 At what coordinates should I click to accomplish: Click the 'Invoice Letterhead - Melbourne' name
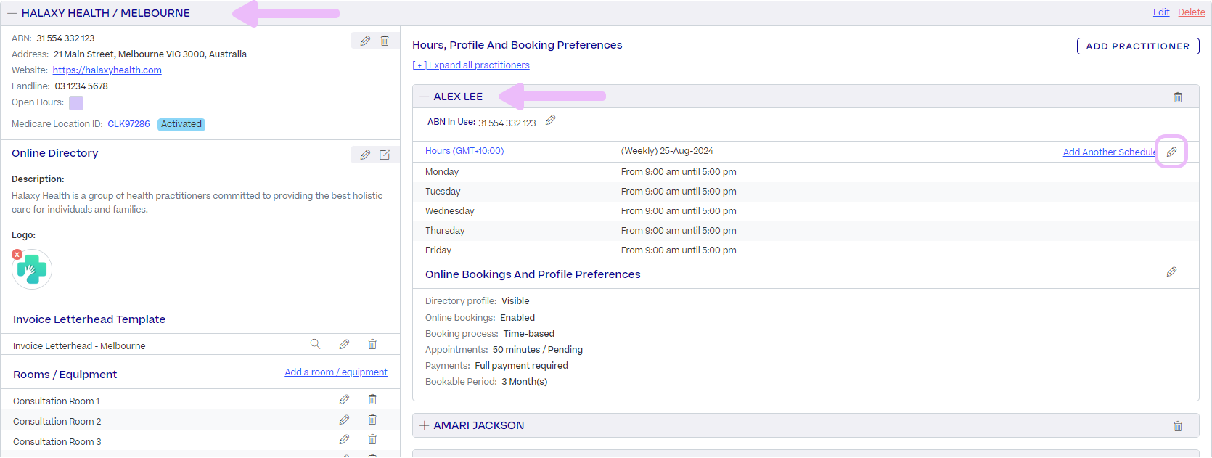click(79, 346)
